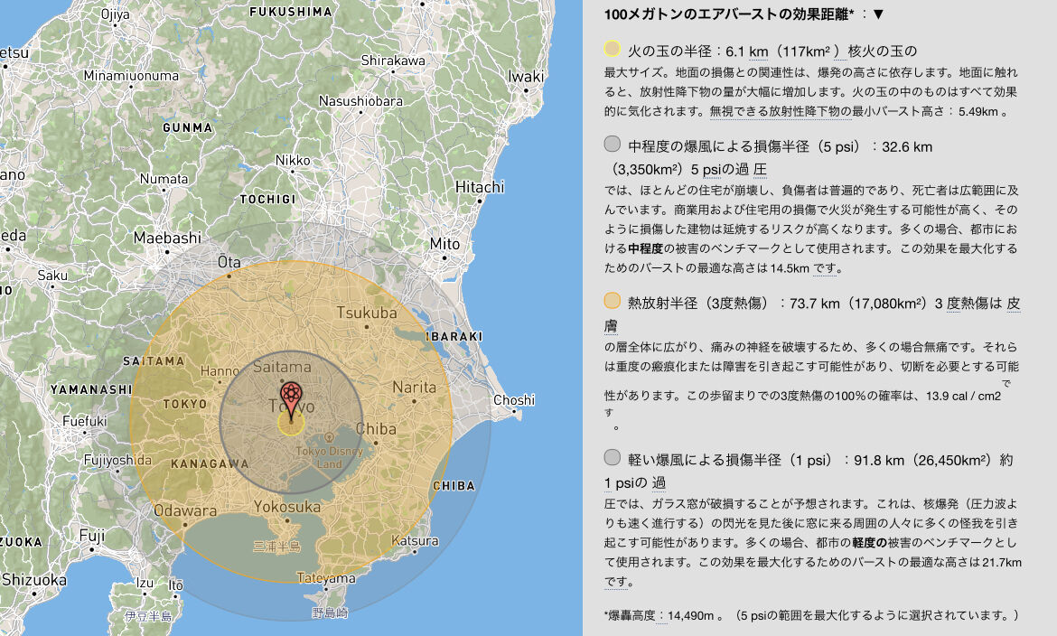
Task: Collapse the effects list with the ▼ triangle
Action: [x=878, y=14]
